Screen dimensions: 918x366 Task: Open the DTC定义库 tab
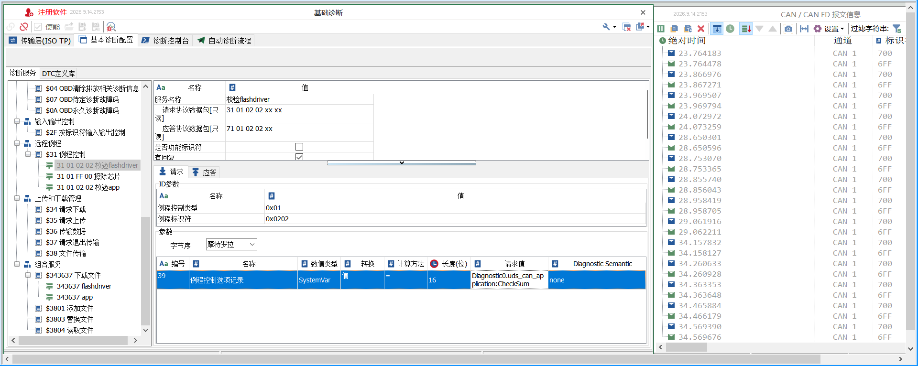58,74
